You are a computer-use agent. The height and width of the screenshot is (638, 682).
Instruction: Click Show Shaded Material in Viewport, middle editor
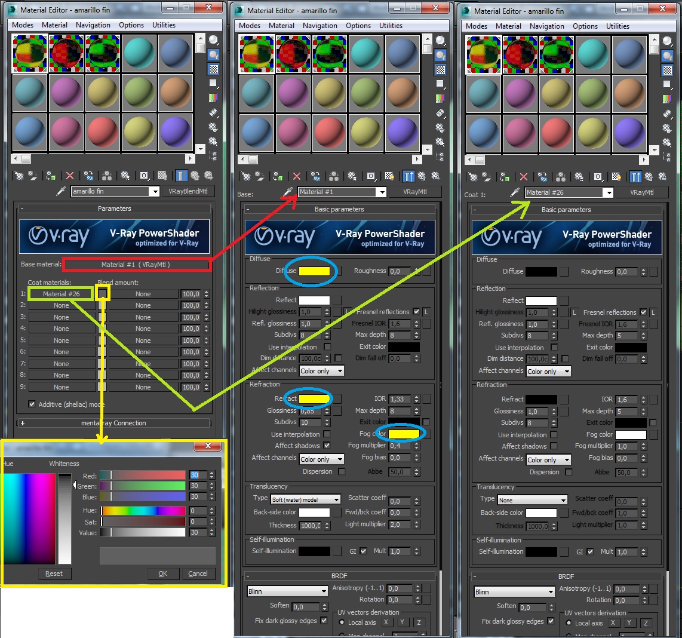coord(389,176)
